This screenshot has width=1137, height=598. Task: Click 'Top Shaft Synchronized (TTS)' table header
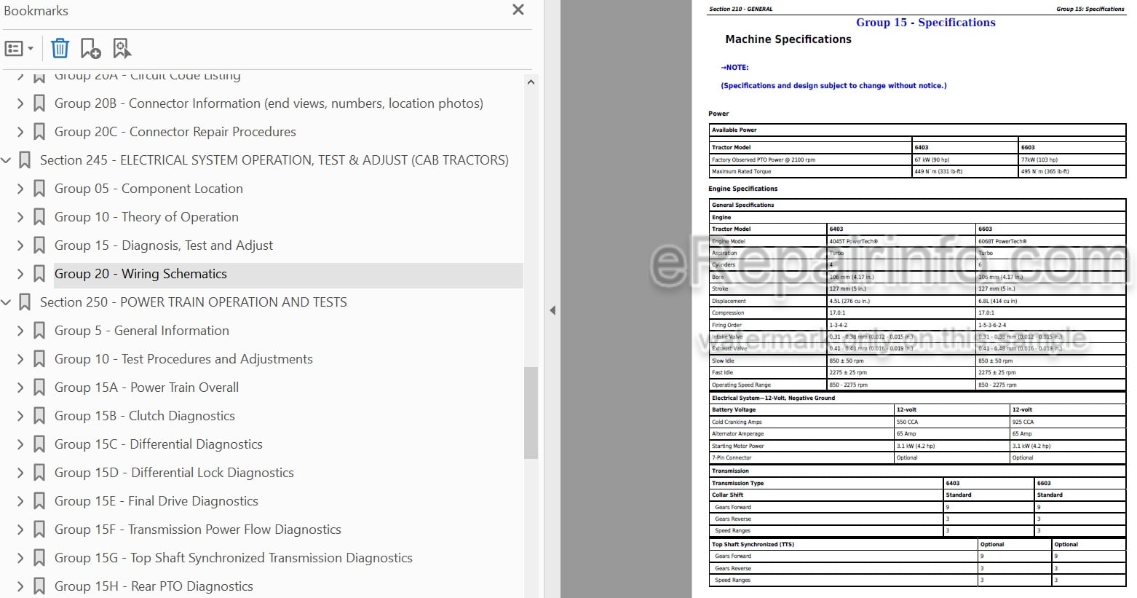(x=753, y=544)
